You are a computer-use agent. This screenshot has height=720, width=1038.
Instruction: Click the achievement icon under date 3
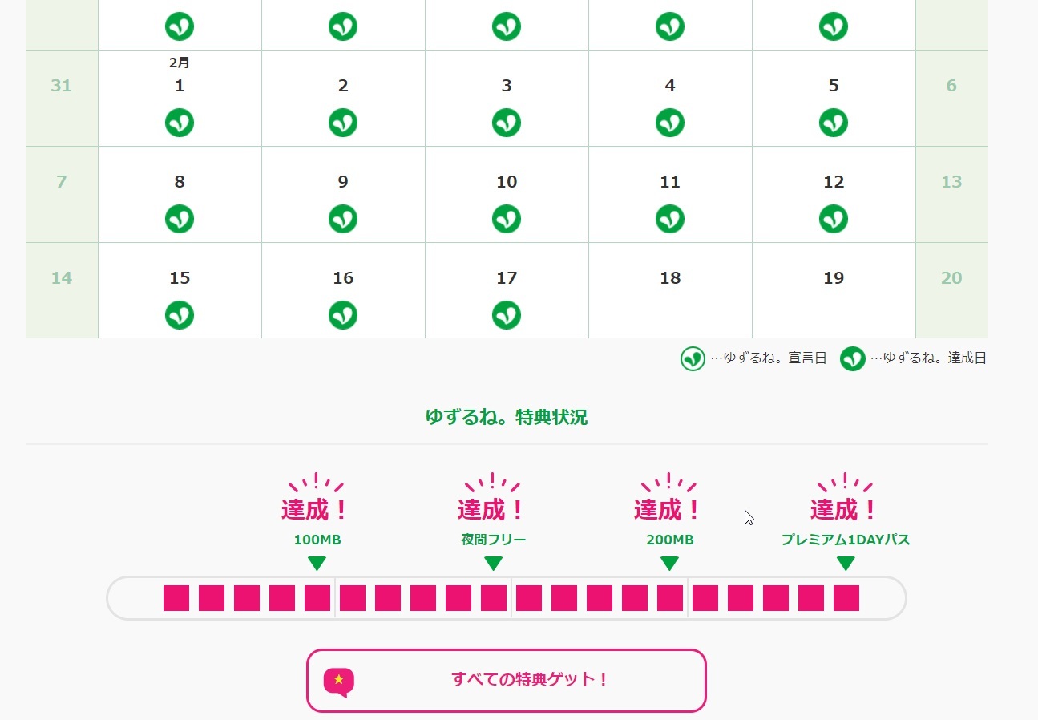tap(507, 123)
